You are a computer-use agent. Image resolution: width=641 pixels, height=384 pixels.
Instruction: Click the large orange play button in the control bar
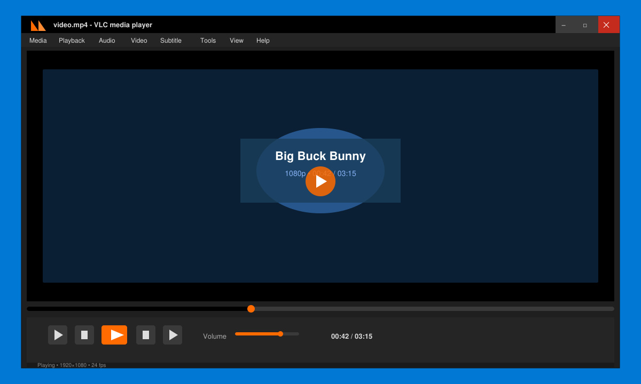point(114,335)
